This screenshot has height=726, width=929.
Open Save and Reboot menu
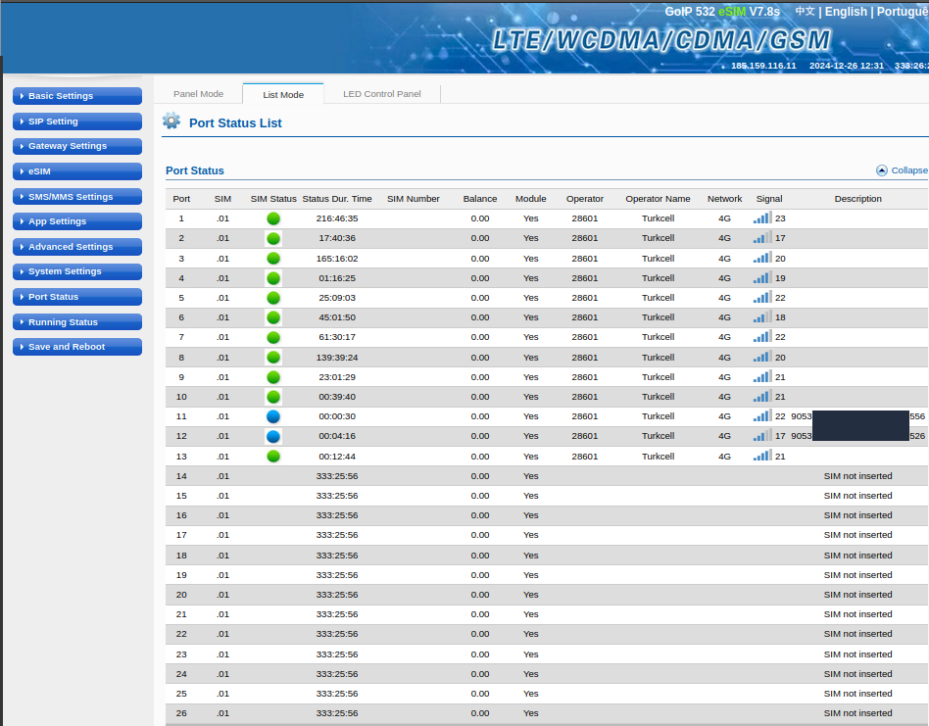pos(77,347)
